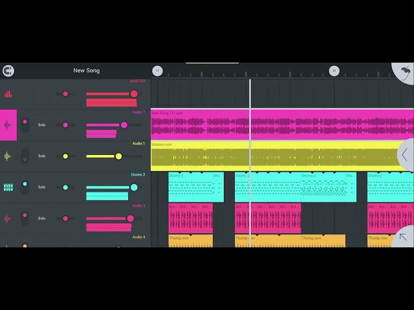Expand the side panel with left chevron
414x310 pixels.
[406, 155]
